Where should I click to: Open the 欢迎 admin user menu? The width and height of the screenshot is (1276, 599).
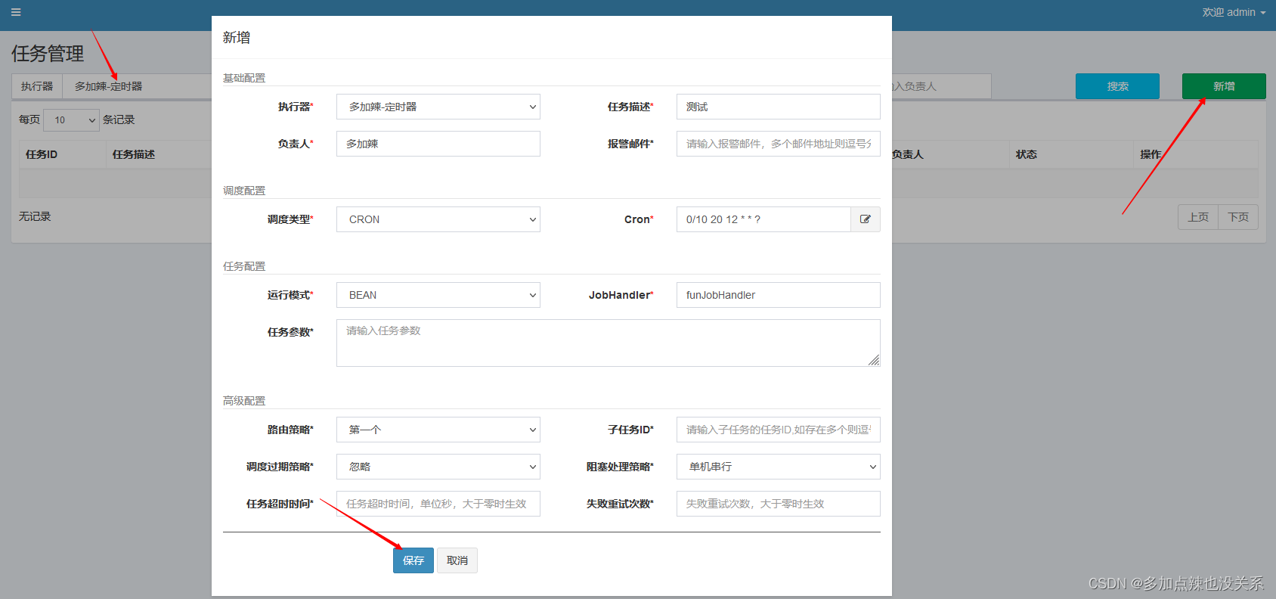click(x=1234, y=12)
